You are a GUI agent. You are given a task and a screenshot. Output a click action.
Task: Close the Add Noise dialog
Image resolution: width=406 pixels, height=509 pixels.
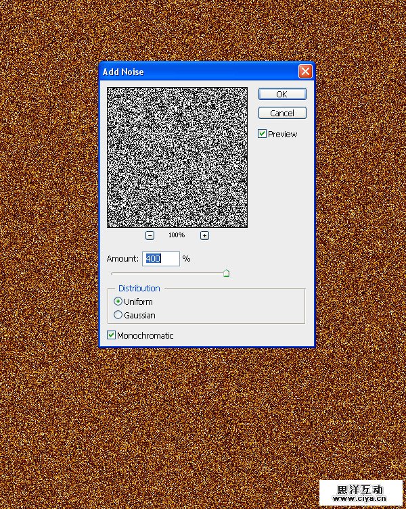(305, 72)
